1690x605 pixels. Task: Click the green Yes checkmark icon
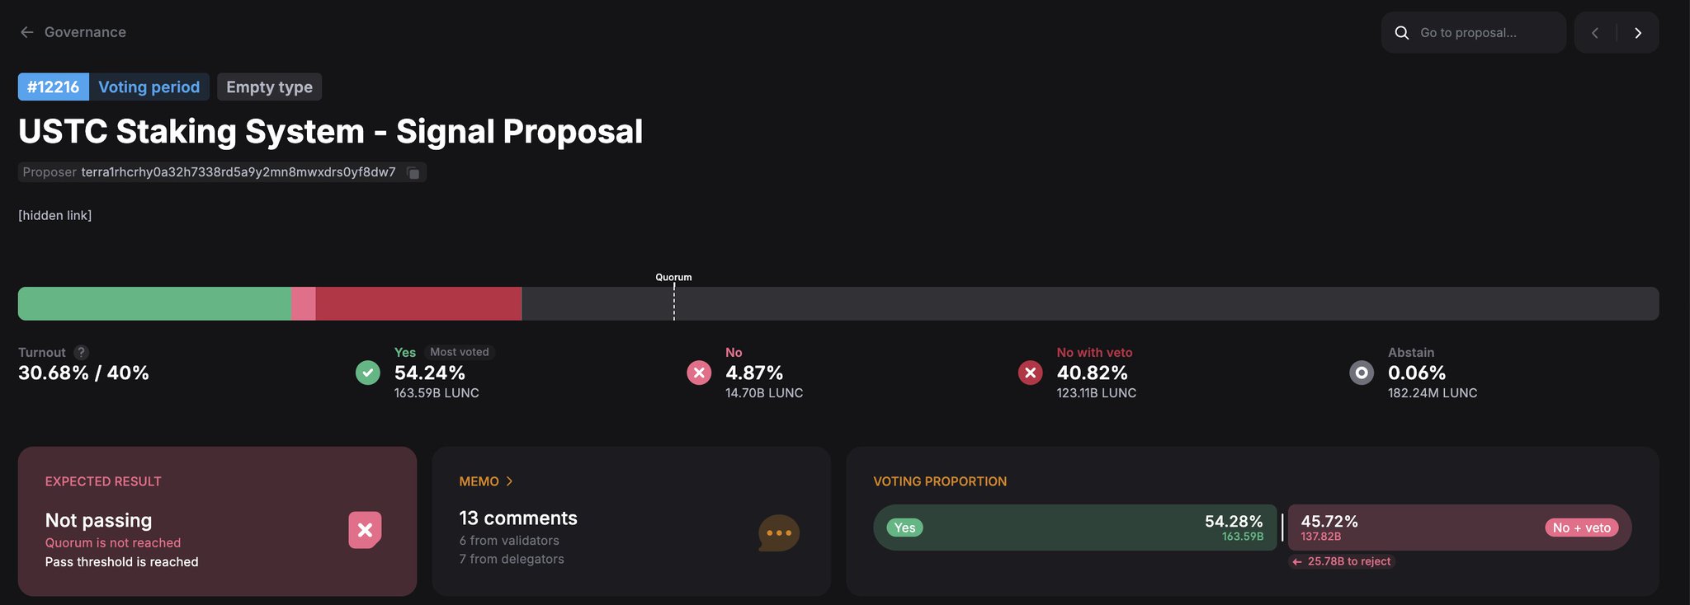pyautogui.click(x=368, y=373)
